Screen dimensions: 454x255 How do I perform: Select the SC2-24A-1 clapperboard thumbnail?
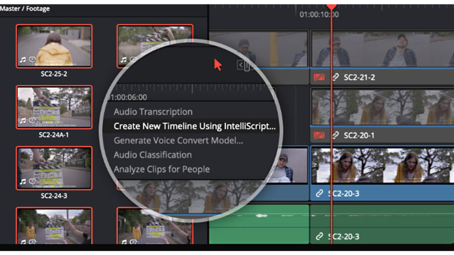[x=54, y=107]
